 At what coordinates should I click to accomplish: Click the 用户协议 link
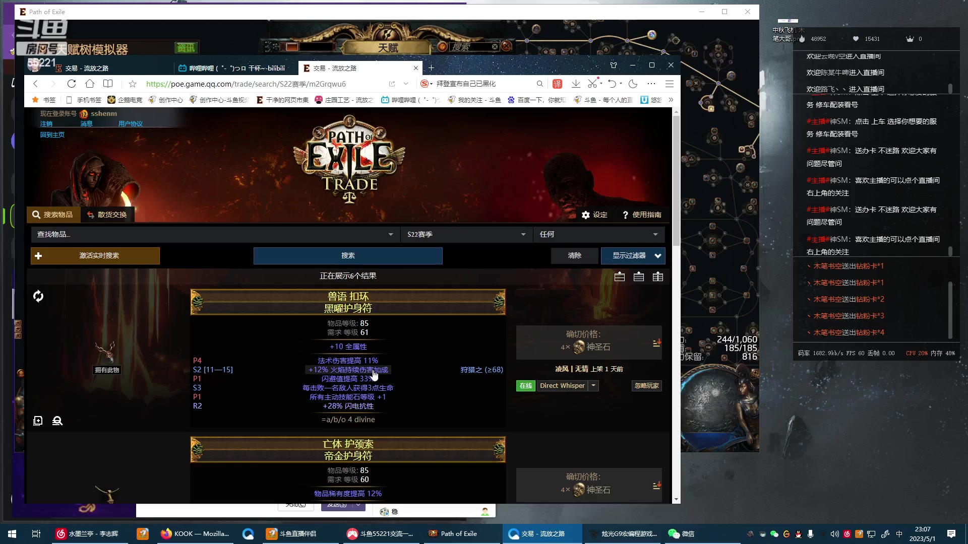pyautogui.click(x=131, y=123)
